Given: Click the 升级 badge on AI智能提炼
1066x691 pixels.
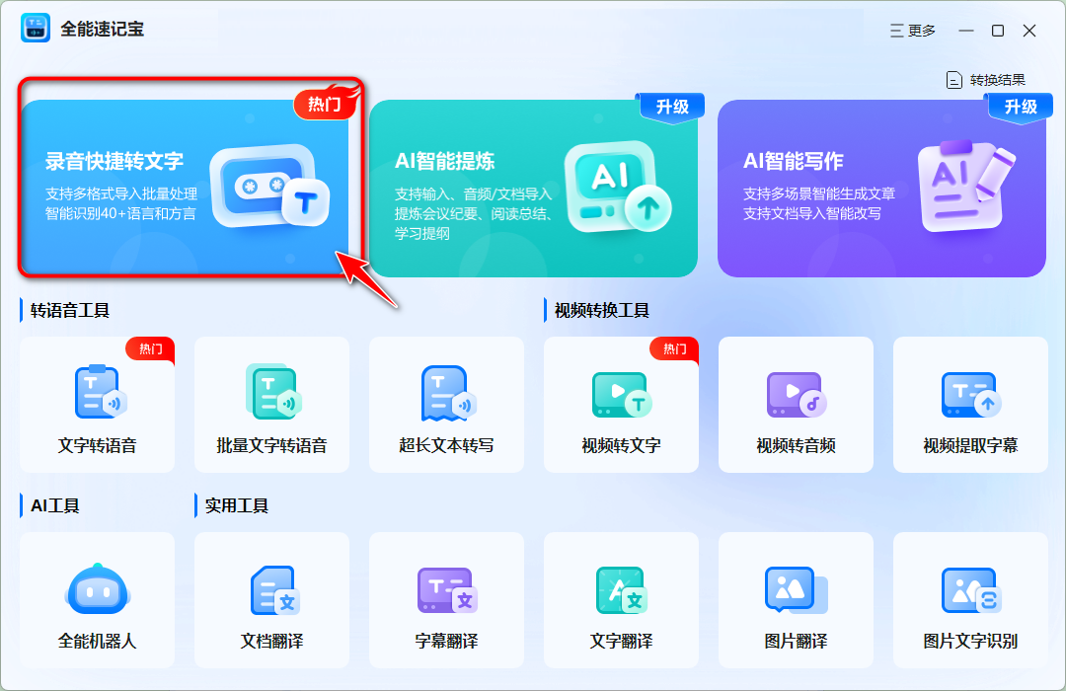Looking at the screenshot, I should pyautogui.click(x=672, y=107).
